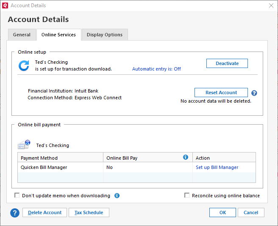278x226 pixels.
Task: Open Set up Bill Manager link
Action: tap(217, 167)
